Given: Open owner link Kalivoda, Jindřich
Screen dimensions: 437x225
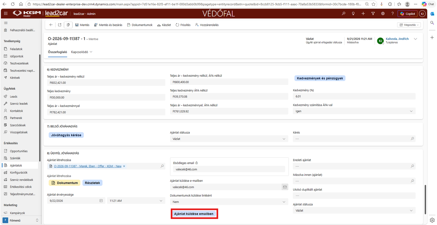Looking at the screenshot, I should coord(397,39).
